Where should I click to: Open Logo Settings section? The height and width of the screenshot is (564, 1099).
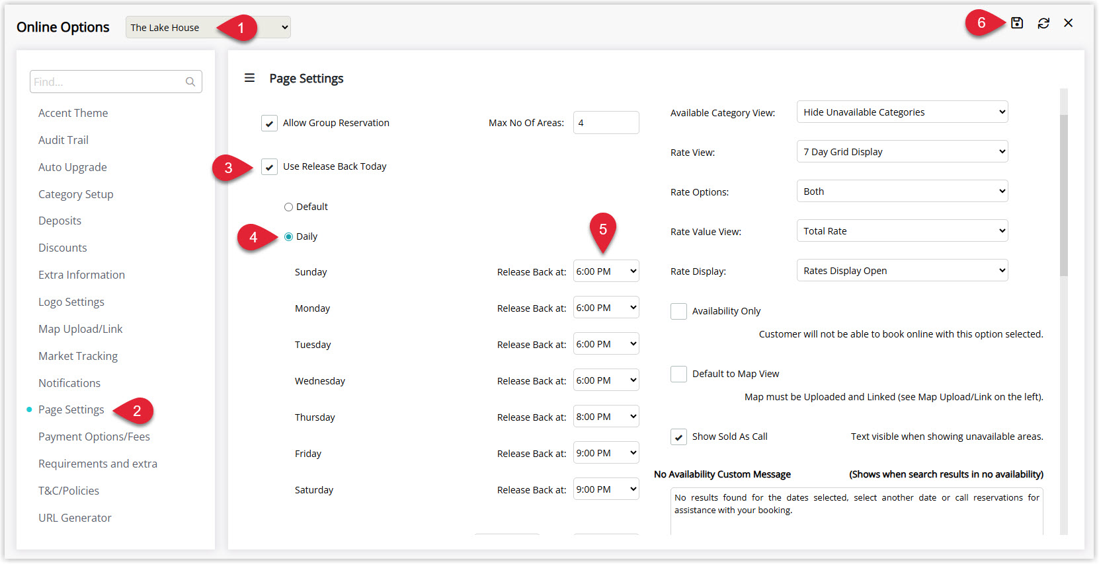click(71, 302)
